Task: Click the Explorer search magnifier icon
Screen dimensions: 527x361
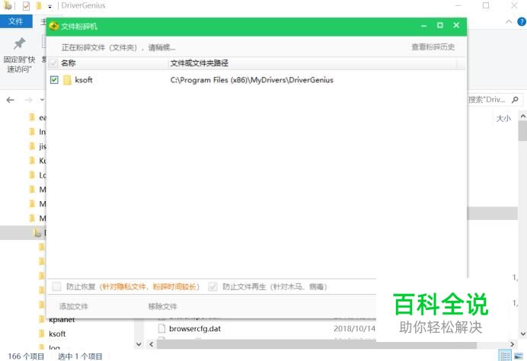Action: pyautogui.click(x=515, y=100)
